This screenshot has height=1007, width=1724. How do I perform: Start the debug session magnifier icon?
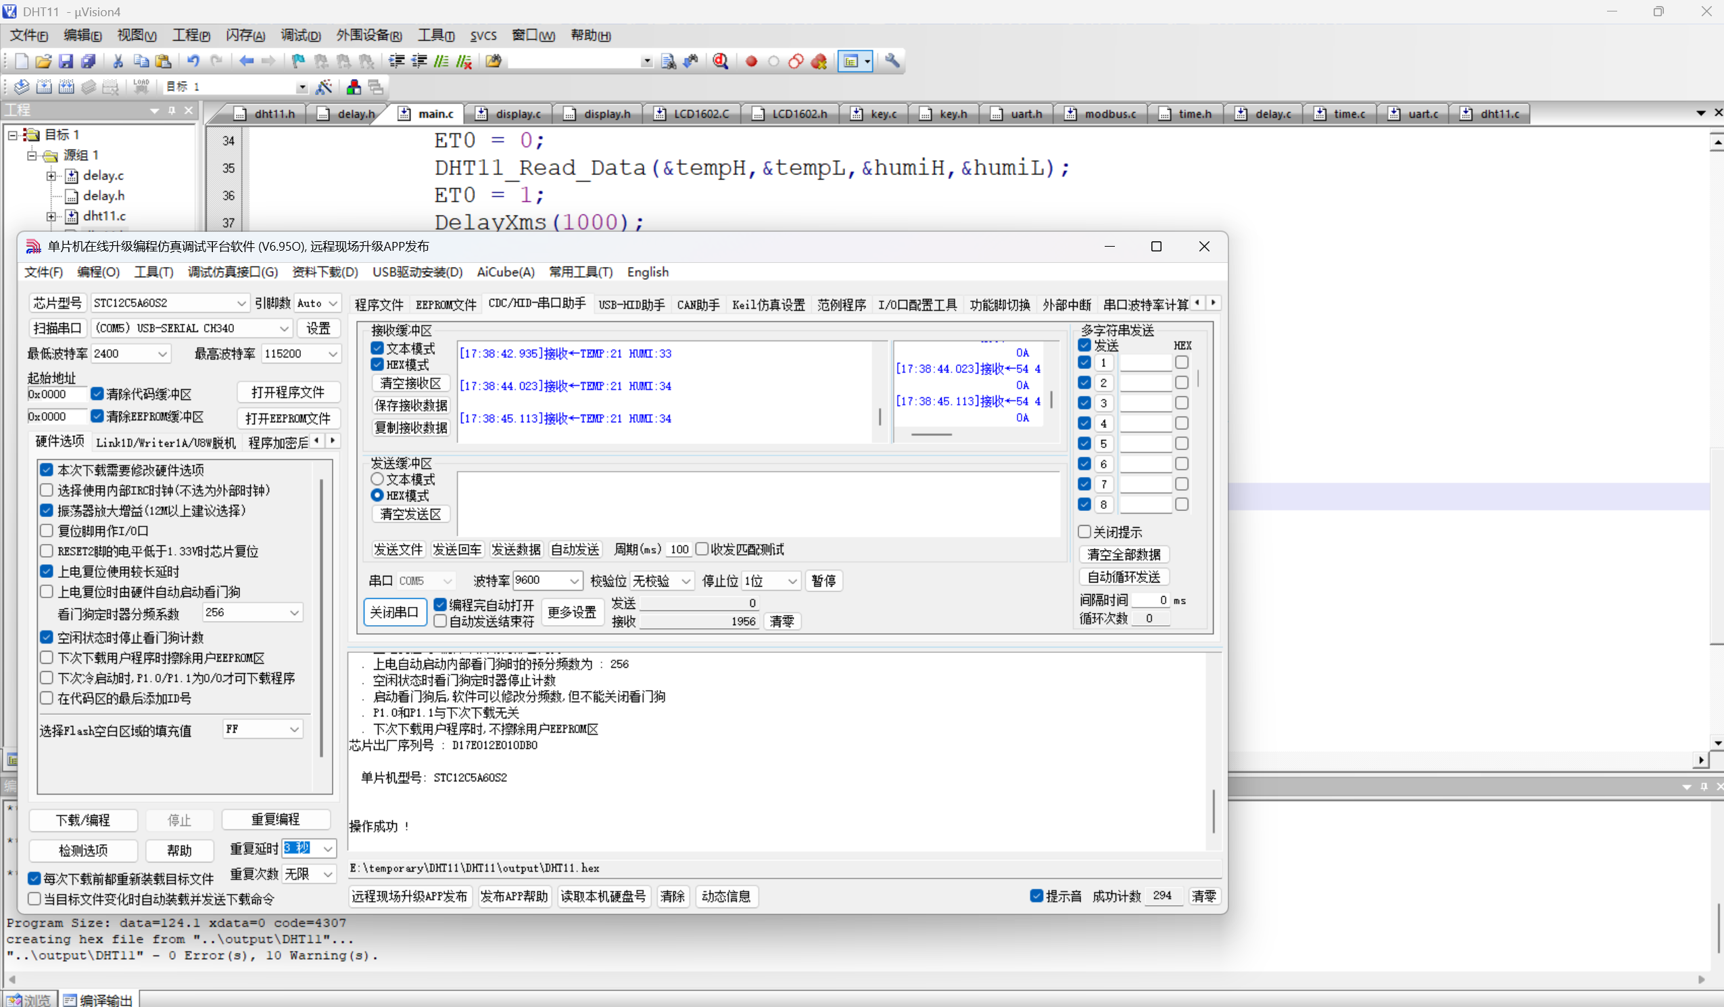720,62
